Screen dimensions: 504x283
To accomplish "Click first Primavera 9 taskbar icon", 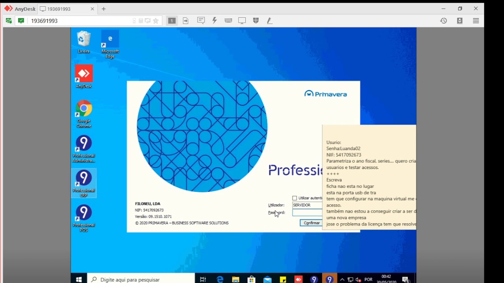I will pyautogui.click(x=314, y=279).
